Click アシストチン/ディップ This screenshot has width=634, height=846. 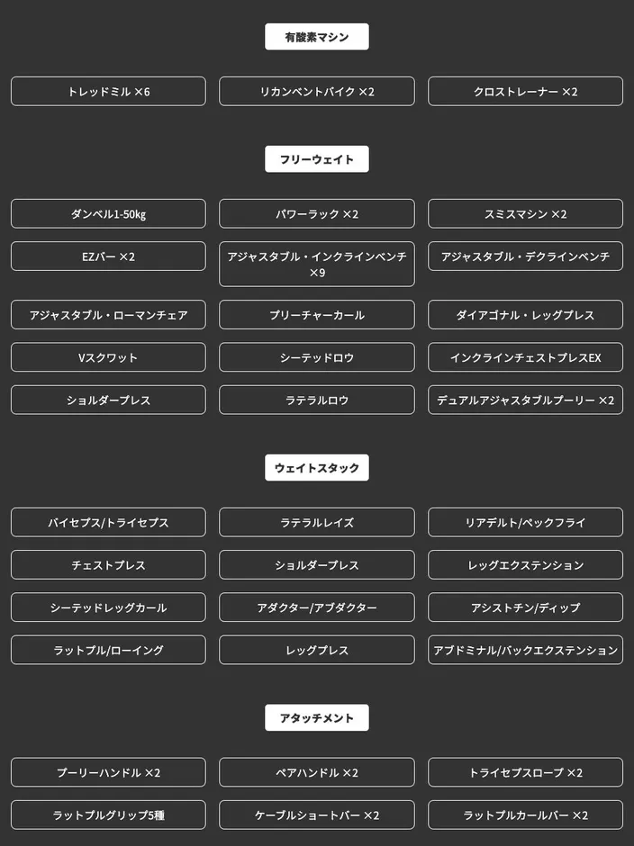point(525,607)
